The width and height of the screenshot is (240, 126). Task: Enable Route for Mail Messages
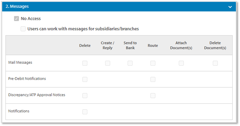153,63
